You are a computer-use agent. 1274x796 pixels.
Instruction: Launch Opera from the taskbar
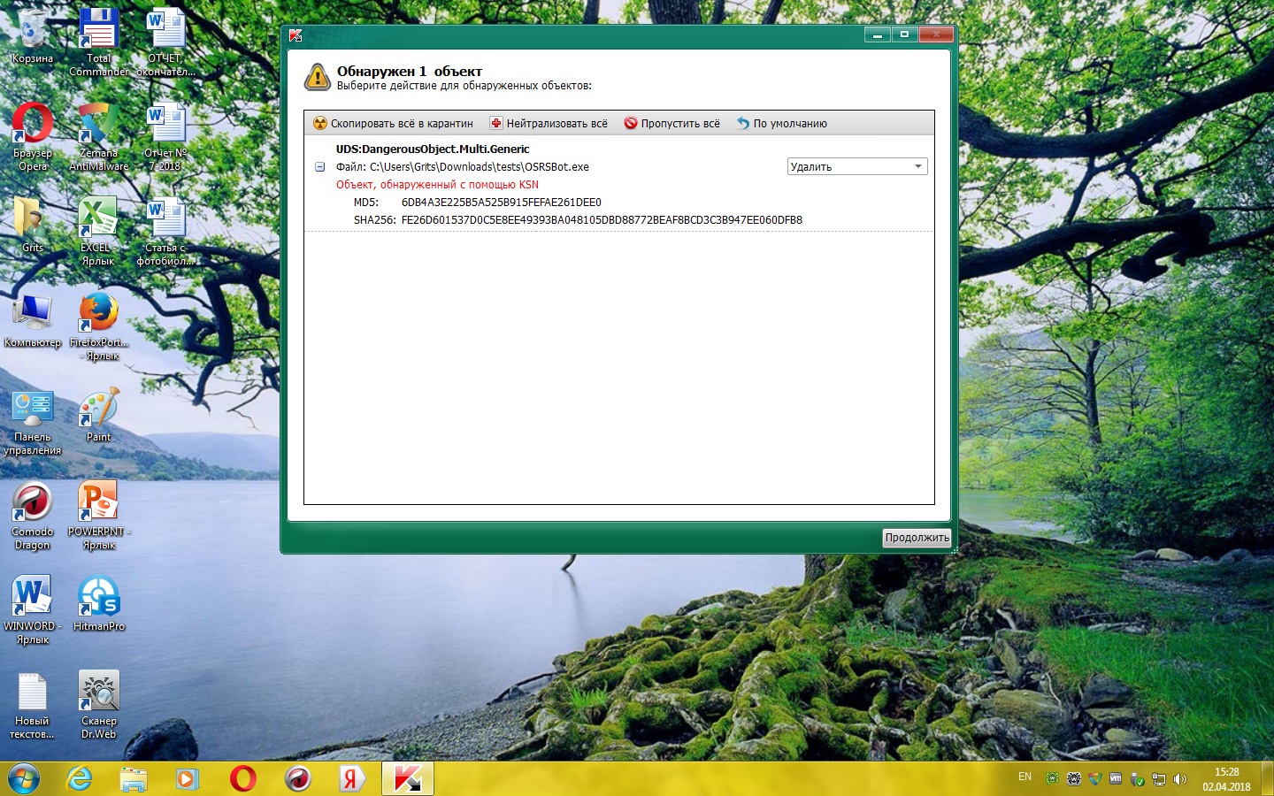pos(242,778)
